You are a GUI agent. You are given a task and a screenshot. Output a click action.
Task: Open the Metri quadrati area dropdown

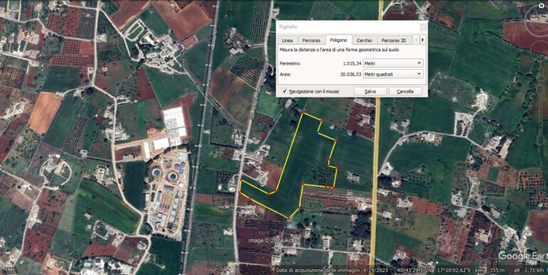click(393, 74)
